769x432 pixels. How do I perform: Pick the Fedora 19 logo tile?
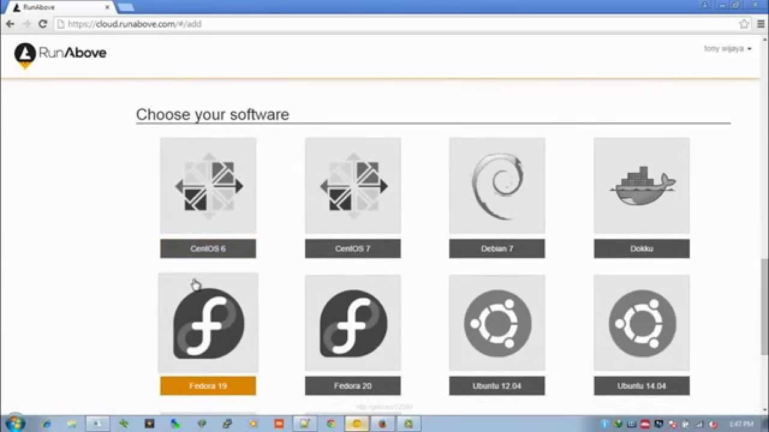point(208,323)
